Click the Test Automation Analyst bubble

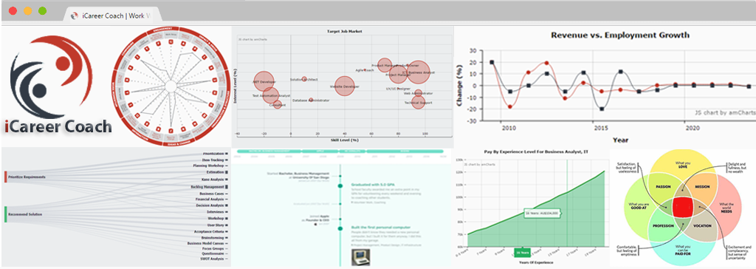point(271,95)
